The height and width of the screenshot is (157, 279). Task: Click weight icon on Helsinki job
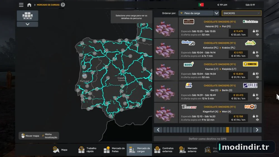[254, 31]
